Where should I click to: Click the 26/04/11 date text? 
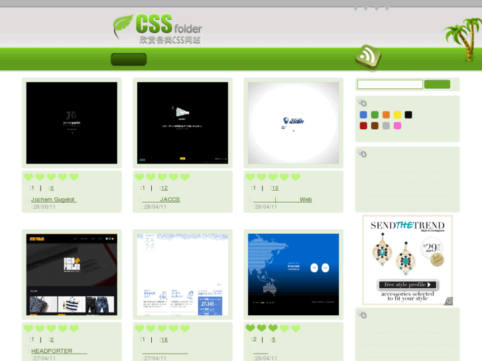(266, 358)
